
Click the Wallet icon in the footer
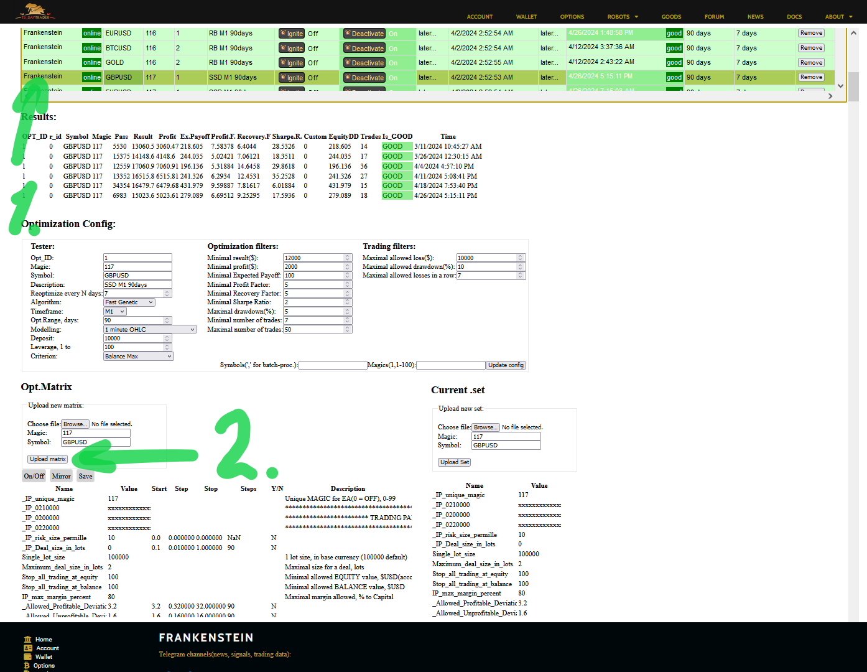27,657
